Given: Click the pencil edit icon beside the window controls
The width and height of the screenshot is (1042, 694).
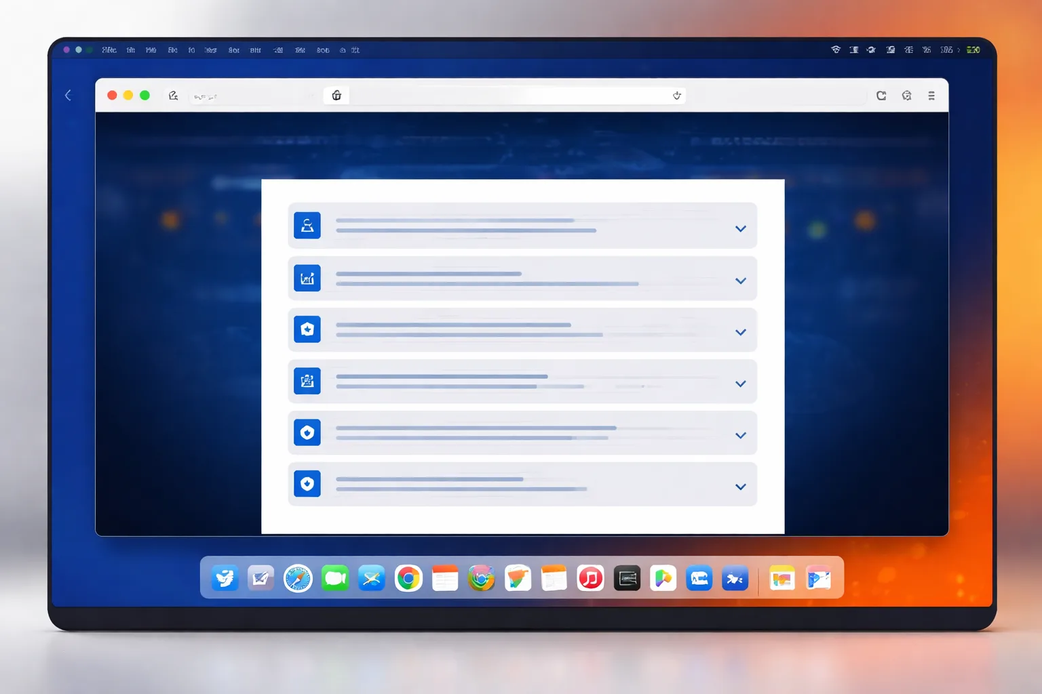Looking at the screenshot, I should (x=174, y=96).
